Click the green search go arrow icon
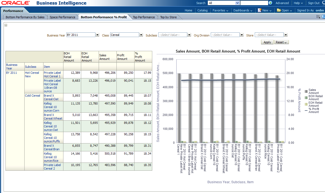 pos(270,3)
